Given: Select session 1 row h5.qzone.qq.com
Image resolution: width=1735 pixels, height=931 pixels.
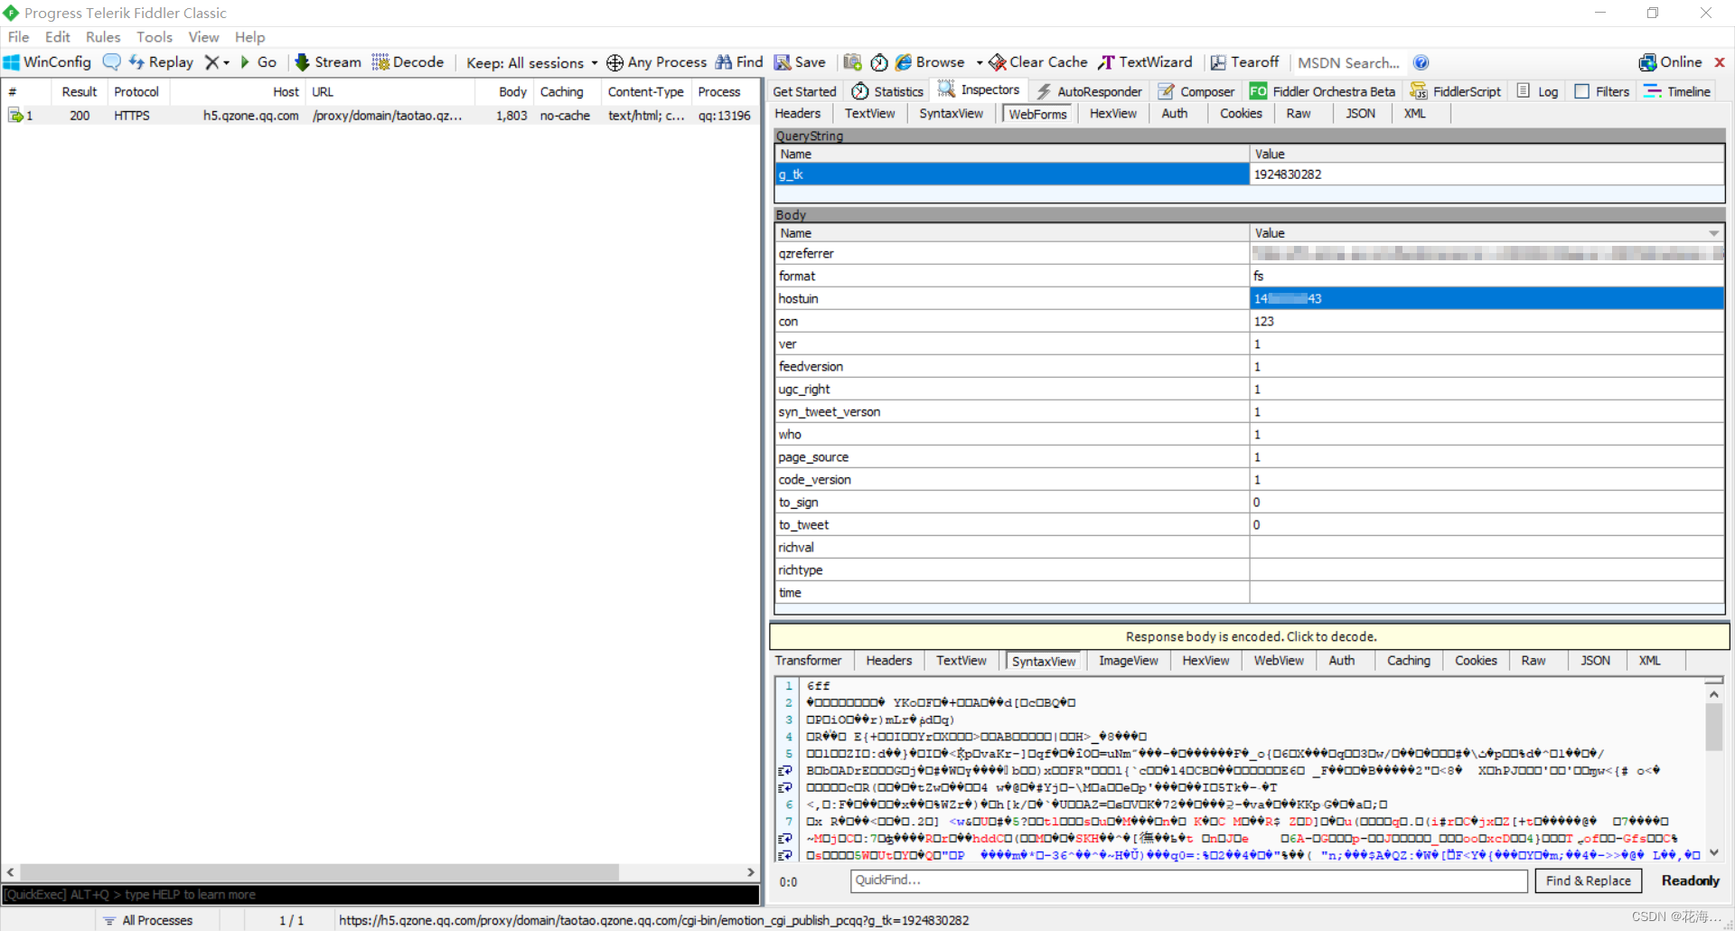Looking at the screenshot, I should [x=380, y=116].
